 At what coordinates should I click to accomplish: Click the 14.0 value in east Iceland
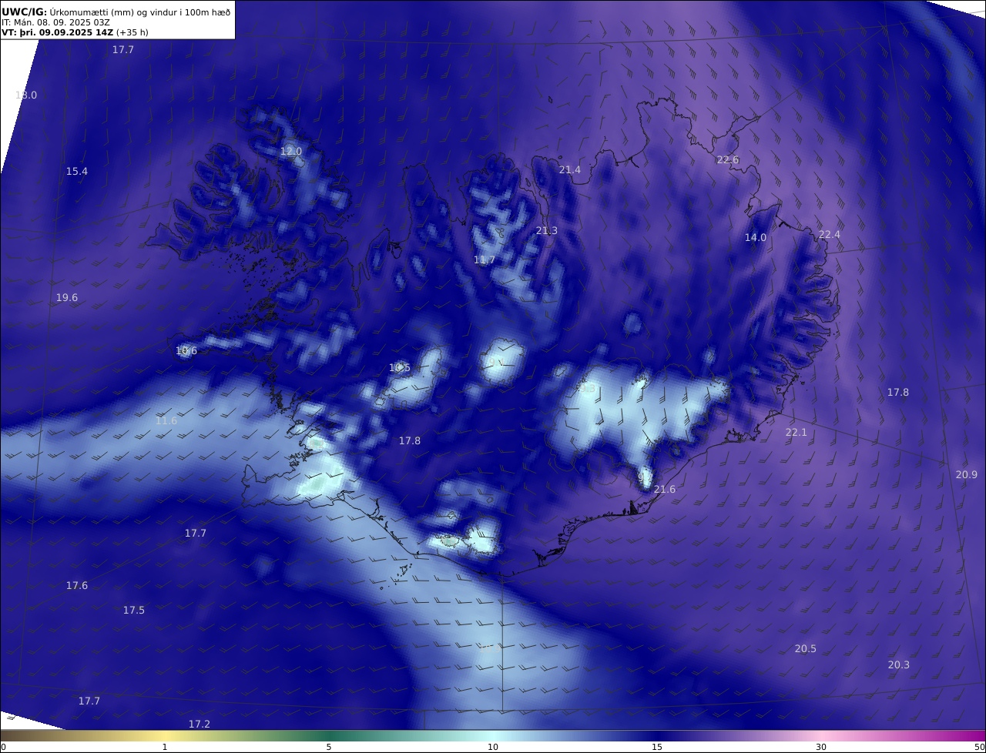(756, 238)
